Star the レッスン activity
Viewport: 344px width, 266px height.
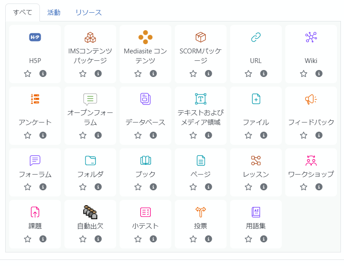(248, 187)
